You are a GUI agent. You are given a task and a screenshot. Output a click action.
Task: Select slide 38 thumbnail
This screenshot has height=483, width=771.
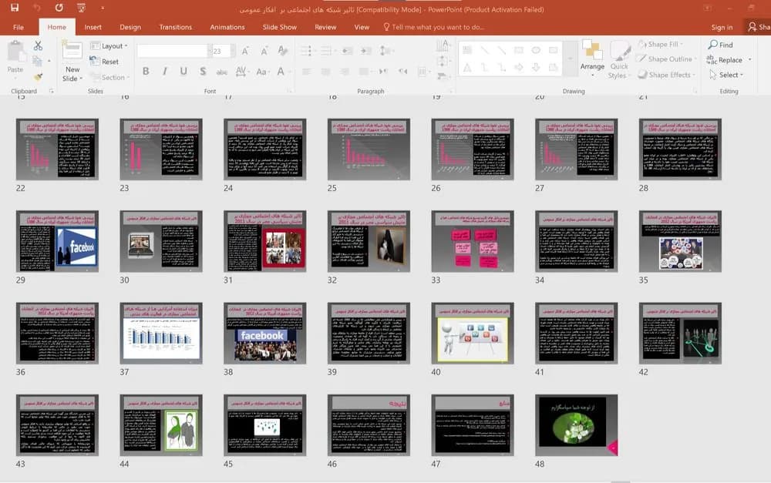coord(265,333)
